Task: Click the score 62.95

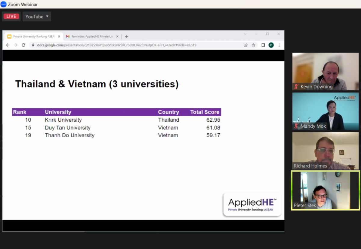Action: [213, 120]
